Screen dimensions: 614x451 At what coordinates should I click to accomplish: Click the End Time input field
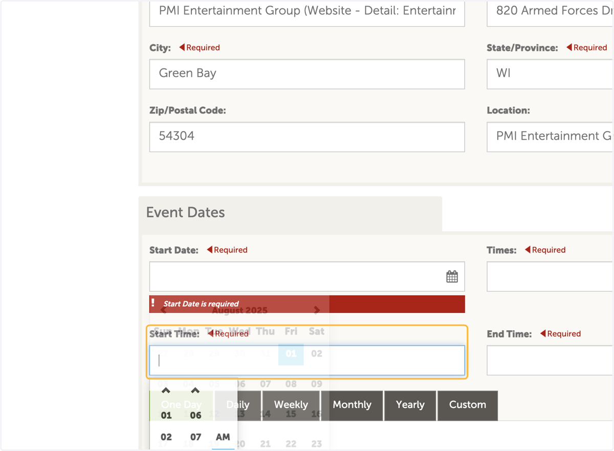click(550, 360)
